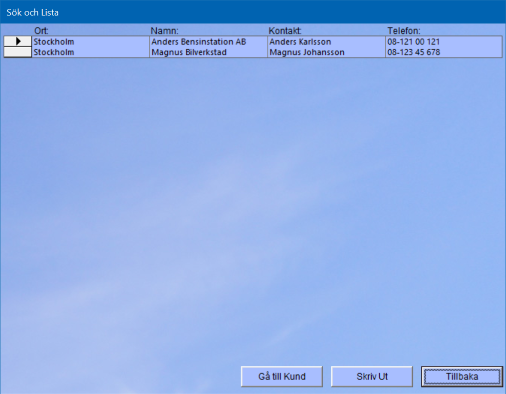Select the current record arrow for Anders Bensinstation
Viewport: 506px width, 394px height.
click(18, 42)
